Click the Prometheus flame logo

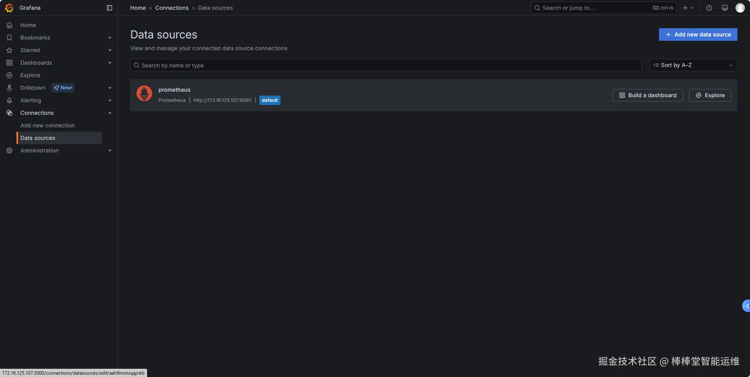[x=144, y=93]
